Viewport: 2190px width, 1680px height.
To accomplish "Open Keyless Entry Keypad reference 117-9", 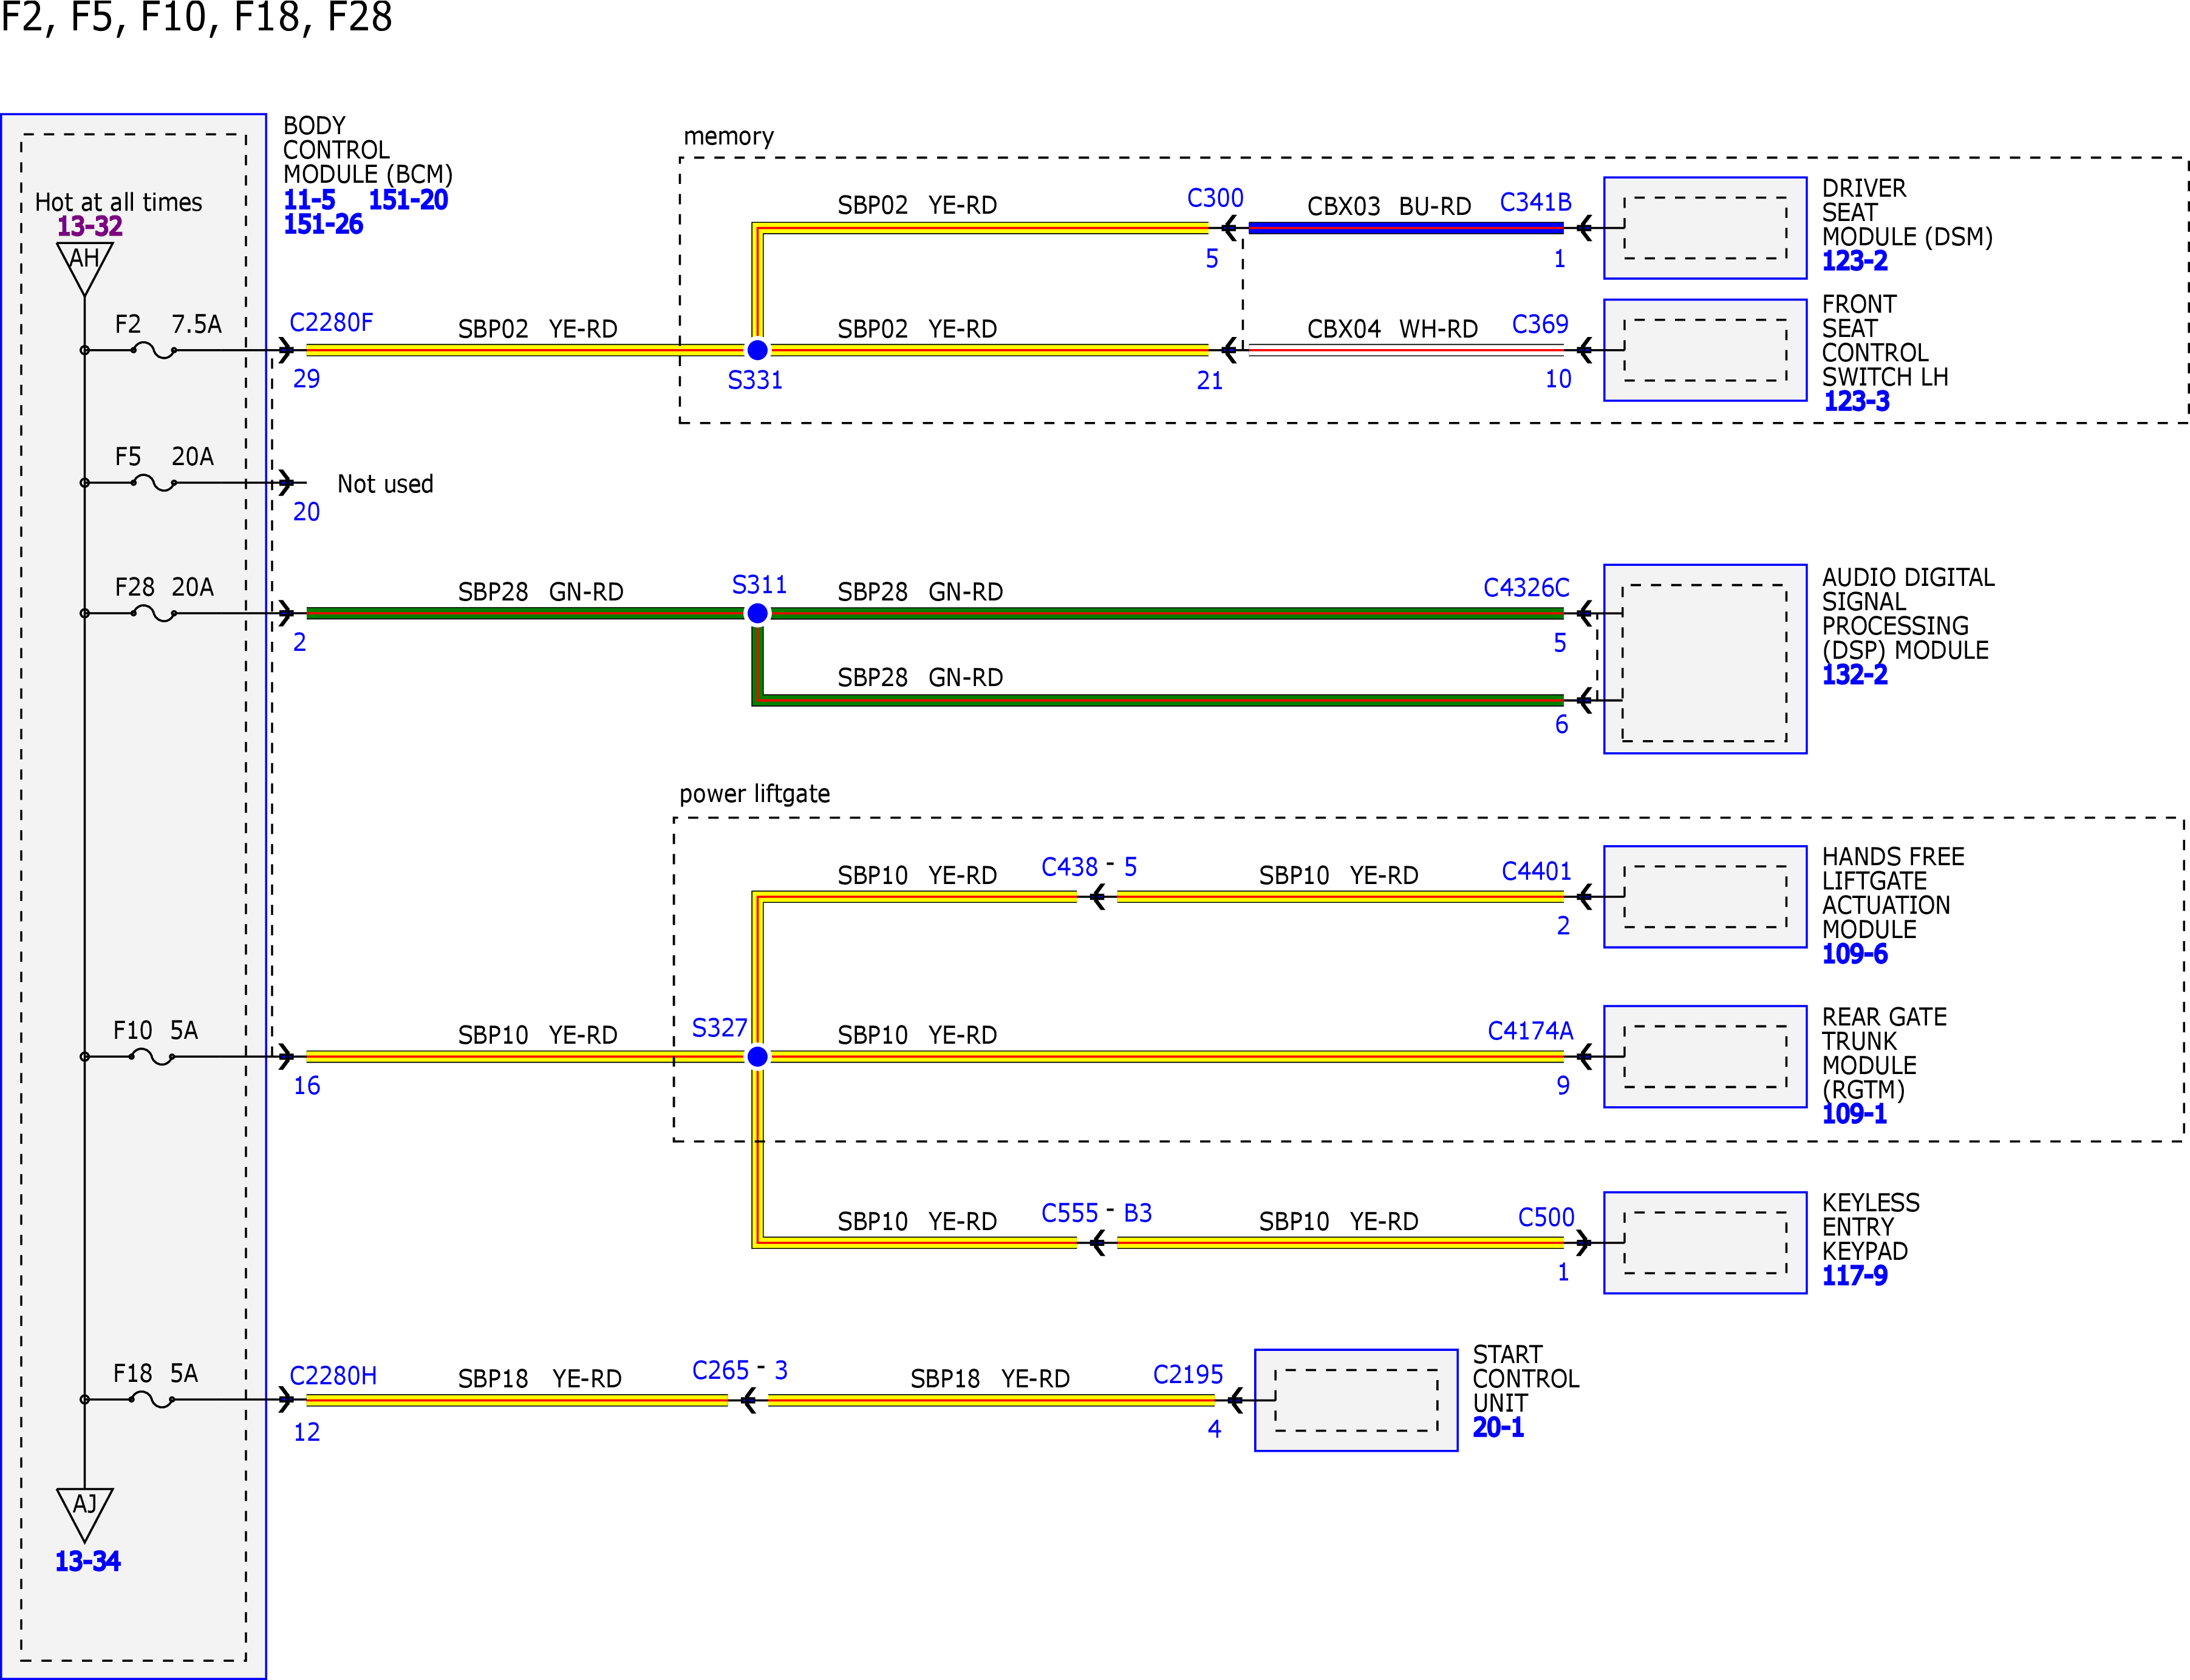I will (1855, 1276).
